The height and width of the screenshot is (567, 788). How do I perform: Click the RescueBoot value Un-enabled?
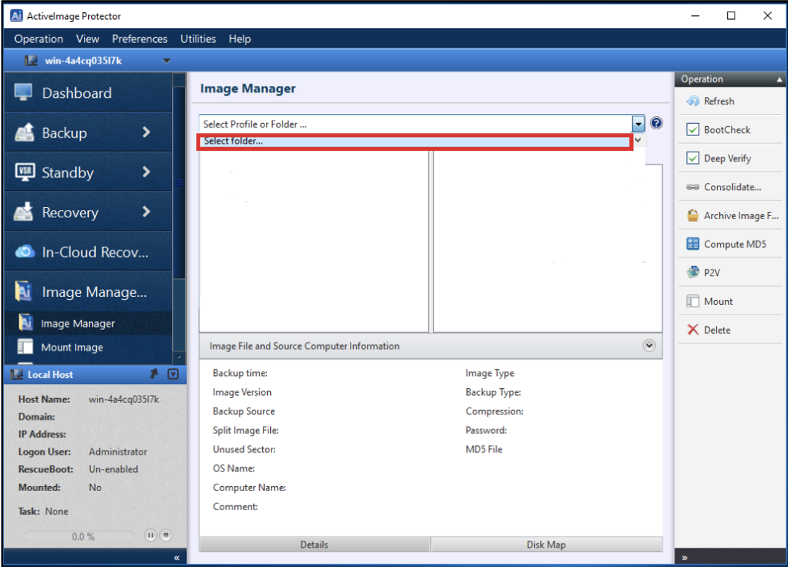point(113,469)
